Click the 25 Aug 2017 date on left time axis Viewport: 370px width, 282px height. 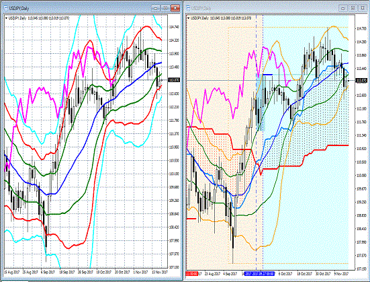pos(30,272)
